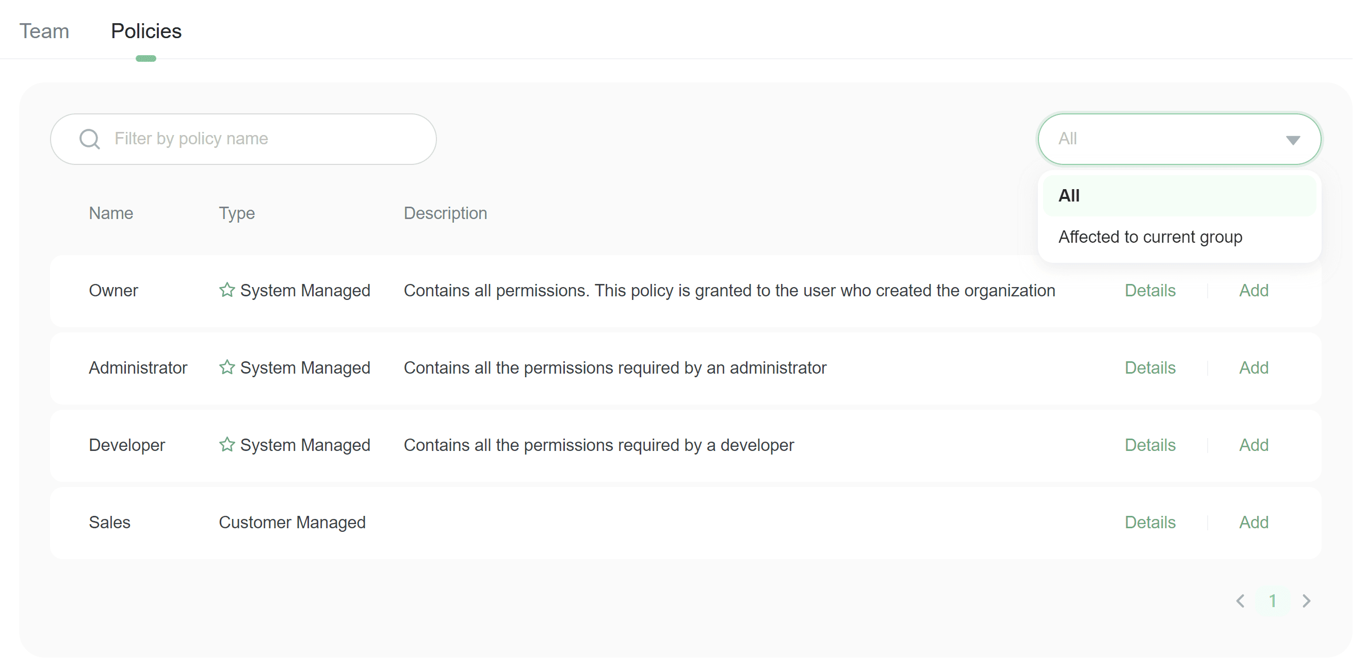1366x671 pixels.
Task: Click the search magnifier icon
Action: [x=89, y=139]
